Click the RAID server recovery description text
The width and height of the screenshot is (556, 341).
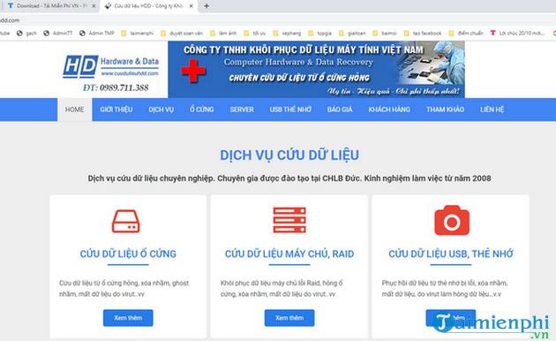coord(282,289)
